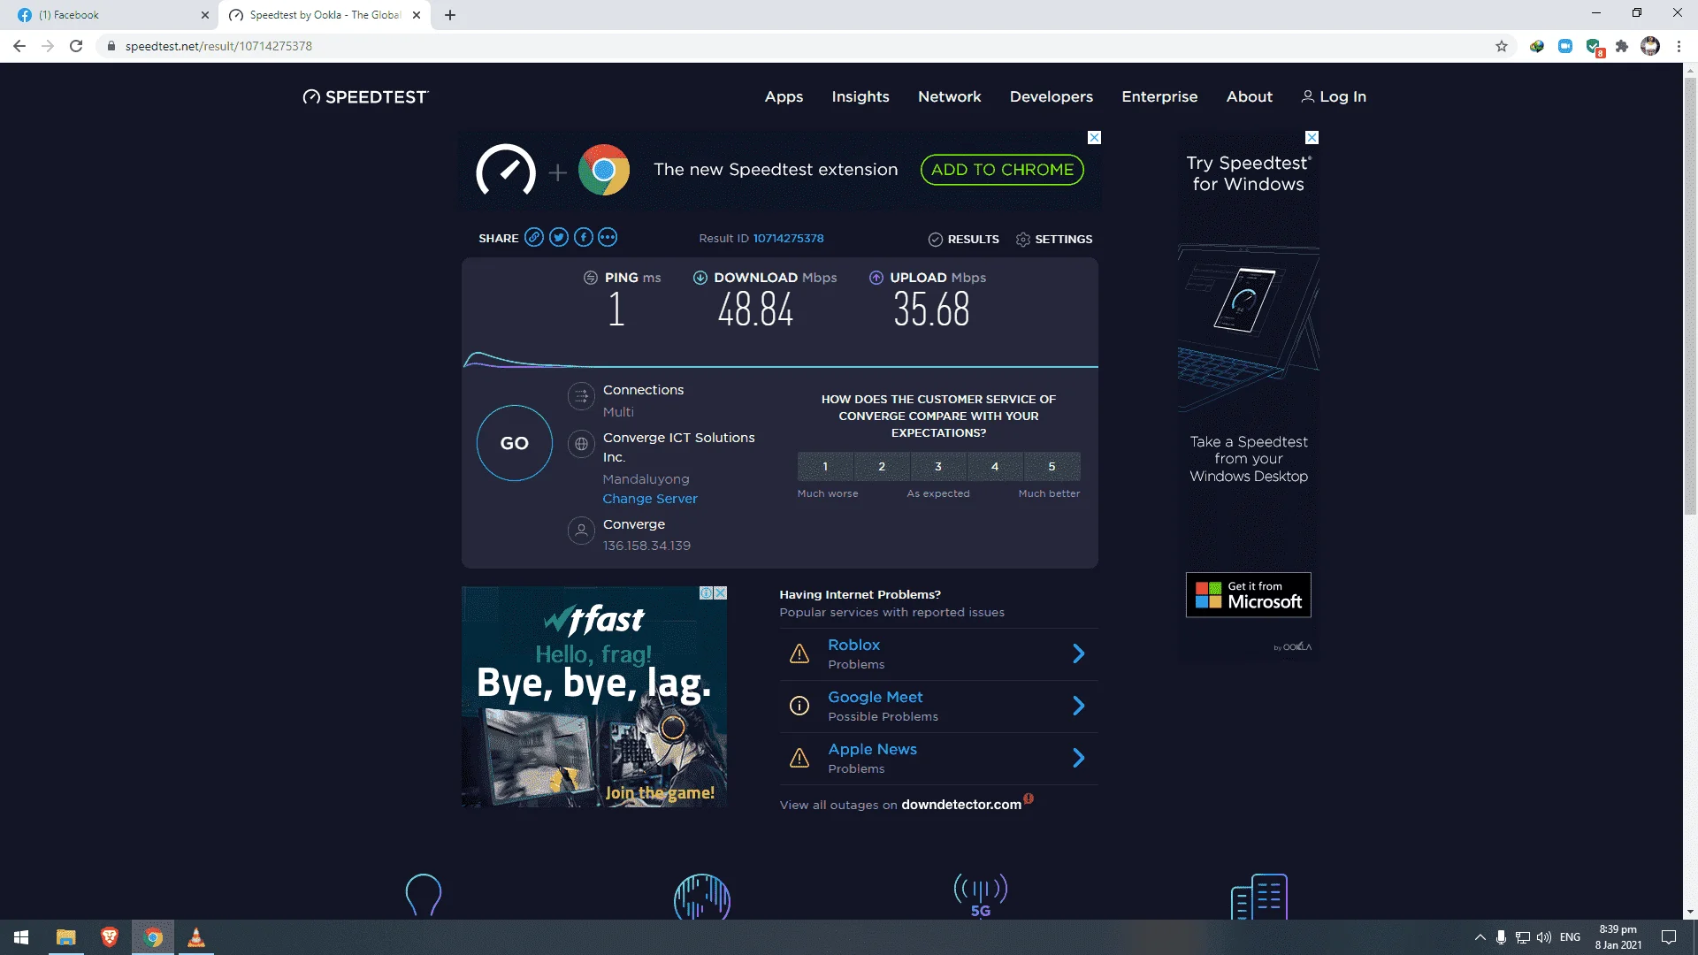Click ADD TO CHROME button
The height and width of the screenshot is (955, 1698).
pyautogui.click(x=1002, y=170)
